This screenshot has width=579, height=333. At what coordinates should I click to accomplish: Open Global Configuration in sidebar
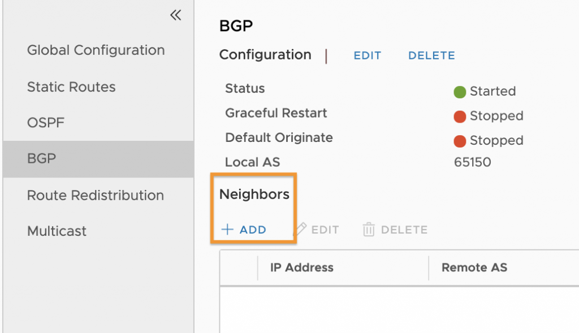click(x=96, y=50)
